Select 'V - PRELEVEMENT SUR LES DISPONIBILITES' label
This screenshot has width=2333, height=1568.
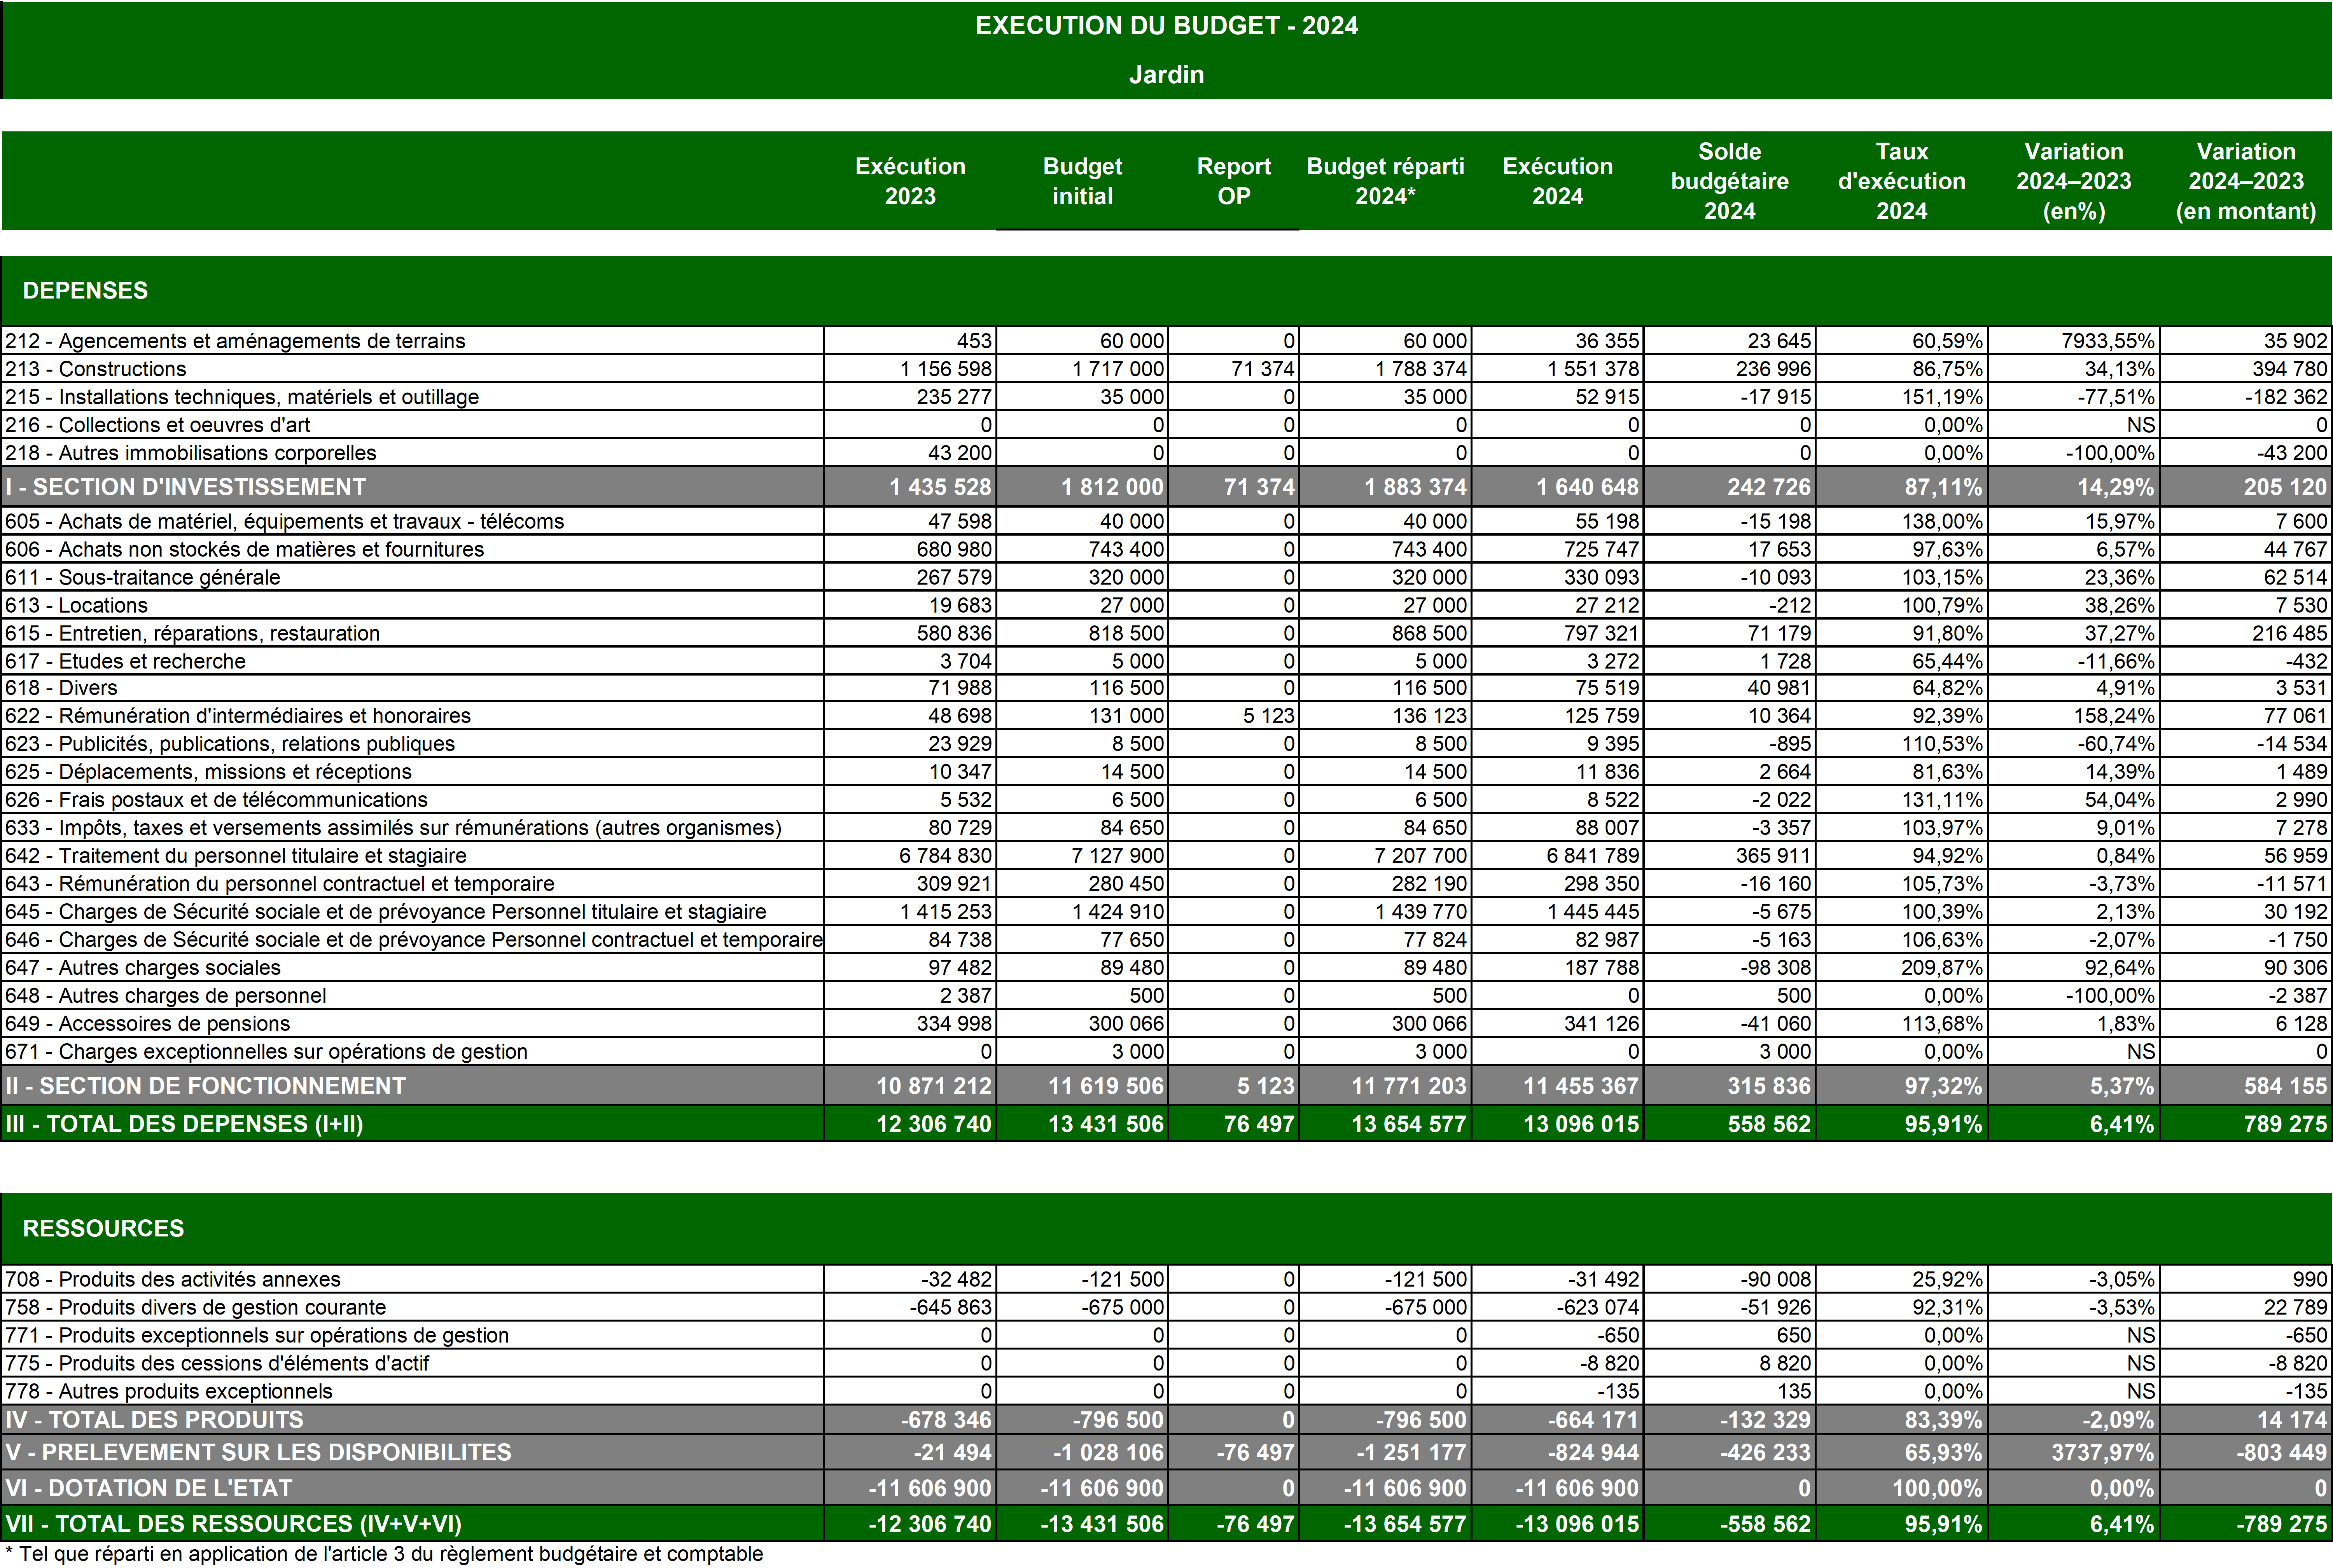(x=258, y=1453)
